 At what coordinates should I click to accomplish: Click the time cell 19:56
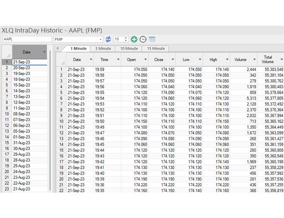[107, 87]
